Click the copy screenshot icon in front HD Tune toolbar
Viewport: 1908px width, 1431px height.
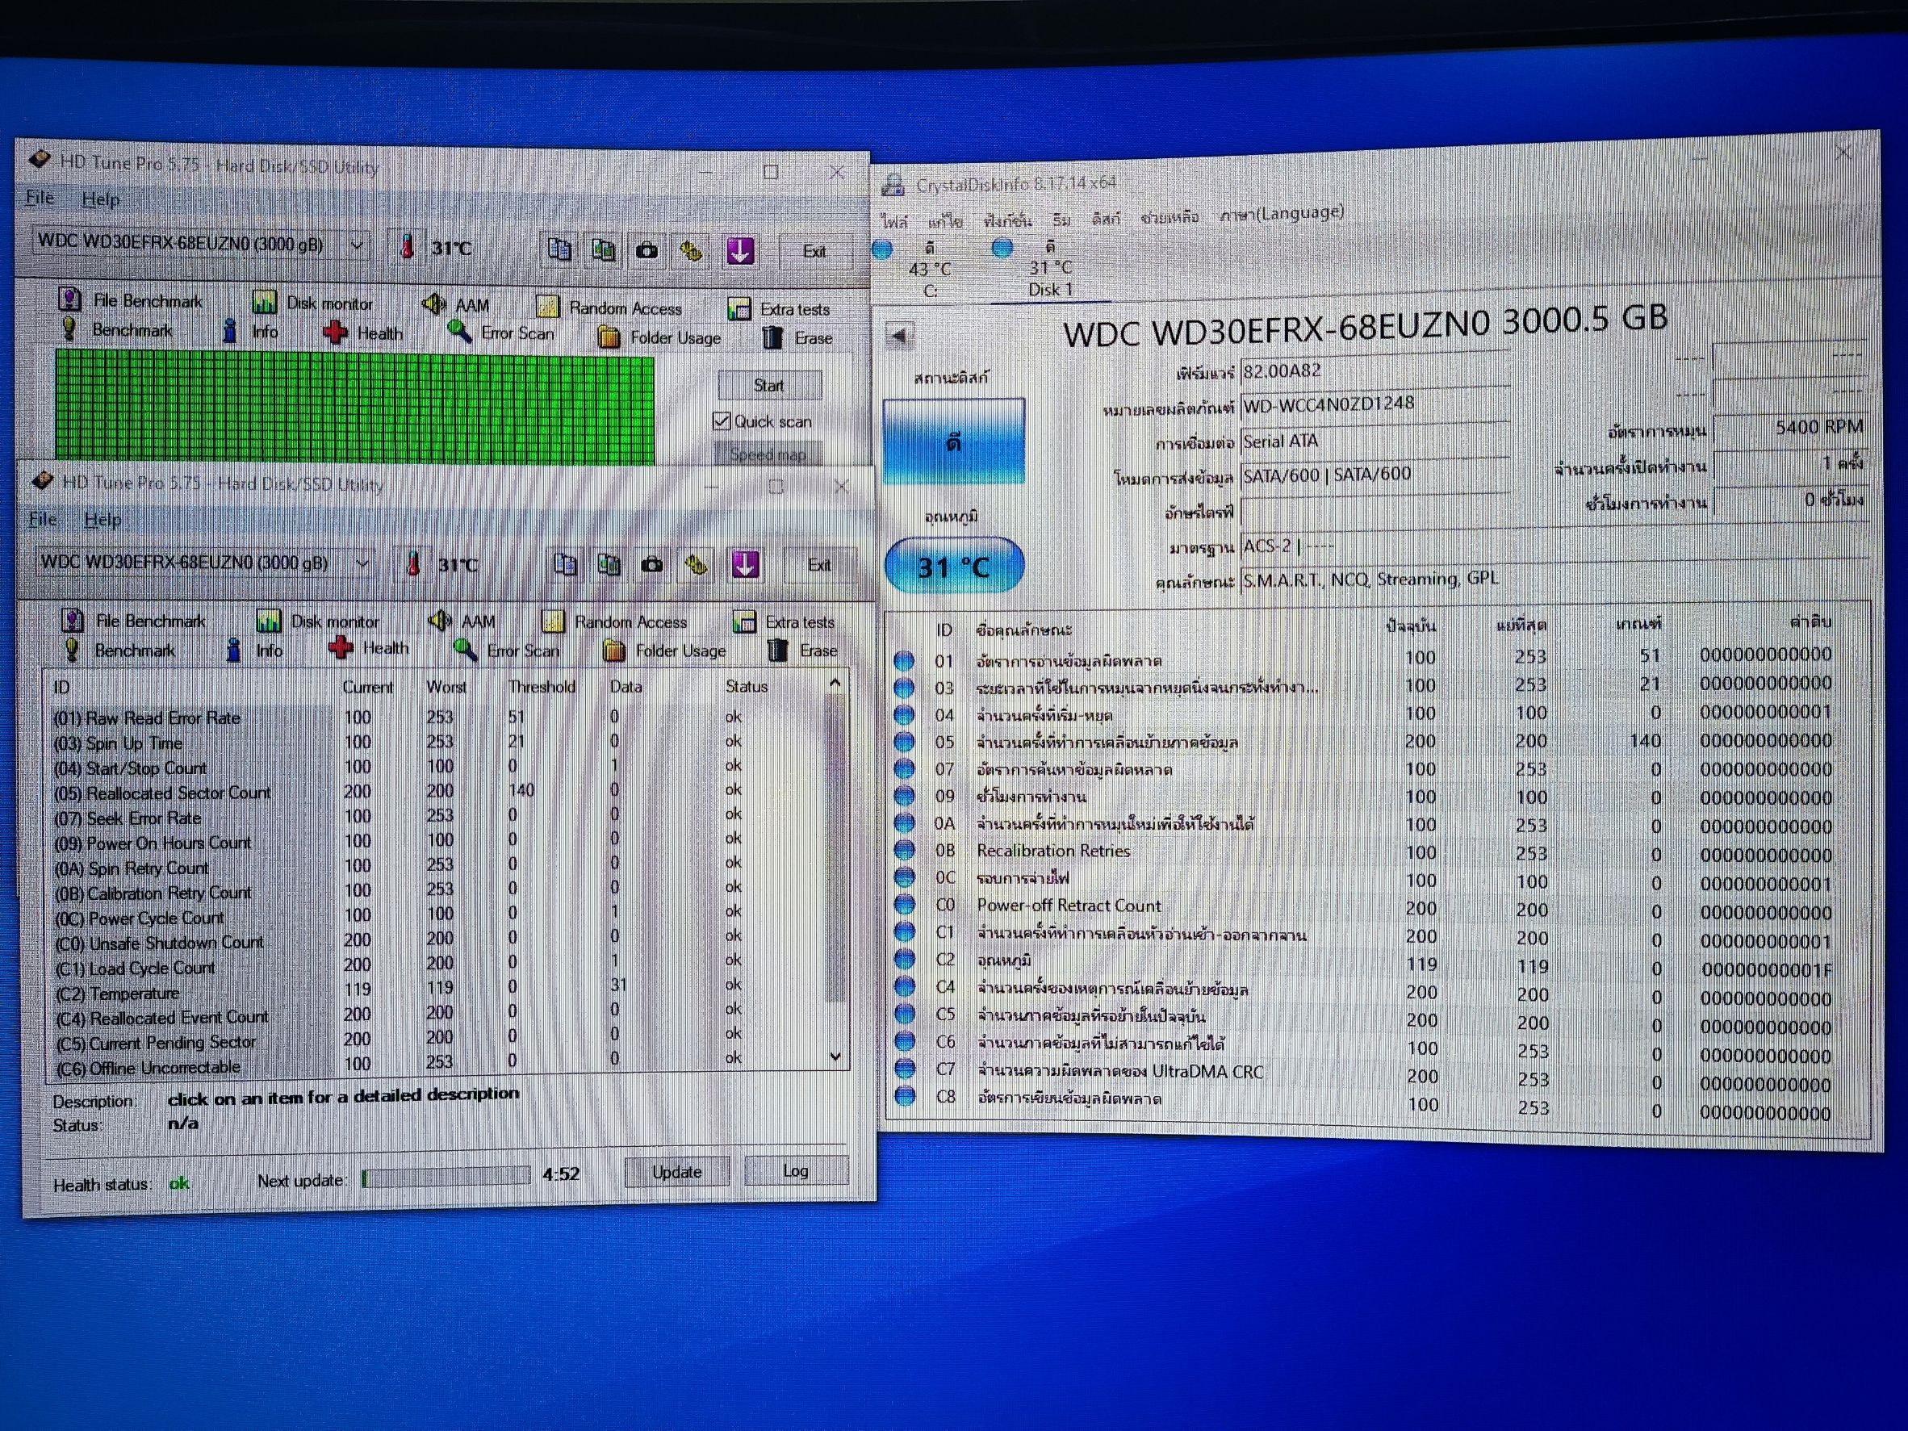point(609,565)
